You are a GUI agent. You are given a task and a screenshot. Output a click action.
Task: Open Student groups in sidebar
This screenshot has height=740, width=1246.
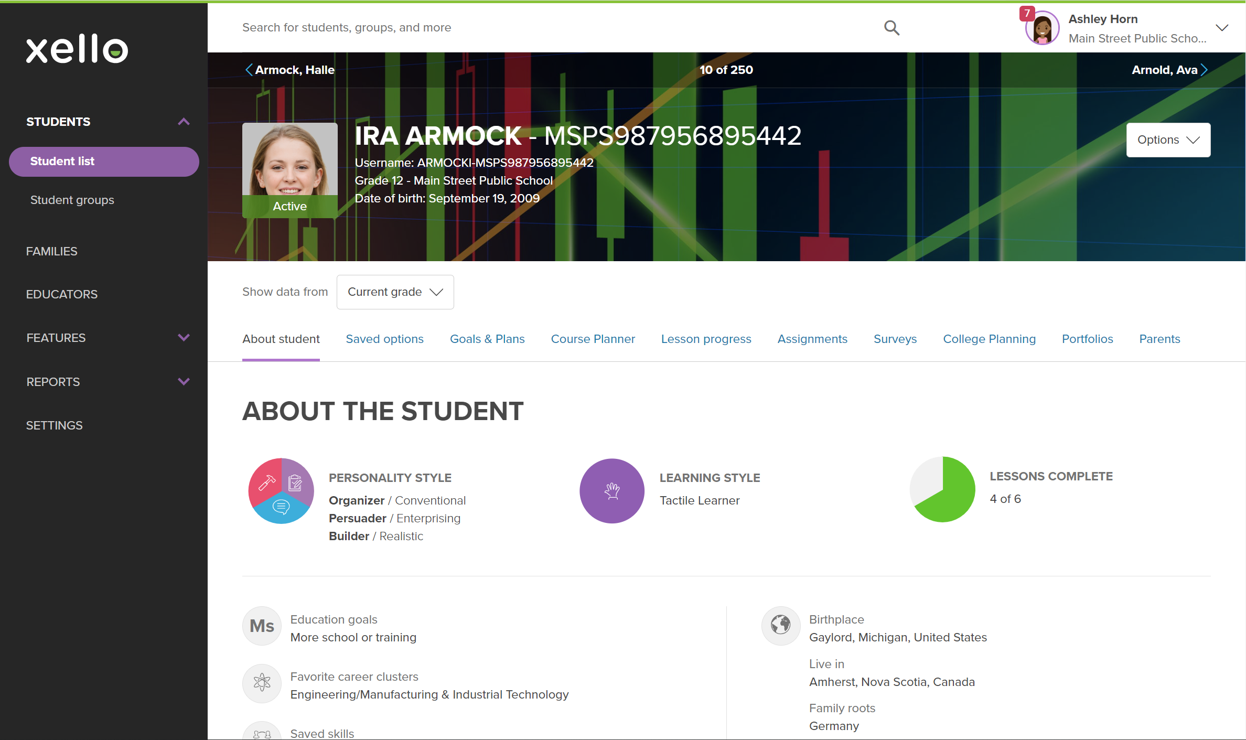(72, 200)
